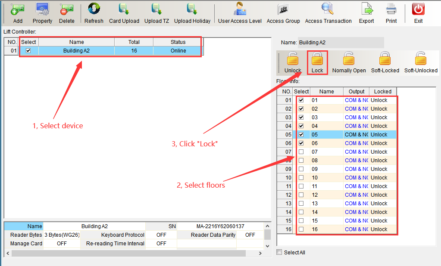The height and width of the screenshot is (266, 441).
Task: Click Unlock state of floor 15
Action: (x=383, y=221)
